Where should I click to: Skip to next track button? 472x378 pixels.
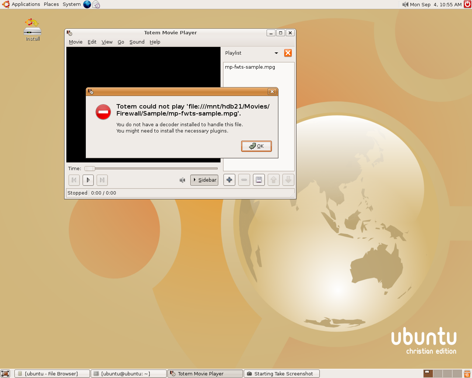click(x=102, y=180)
